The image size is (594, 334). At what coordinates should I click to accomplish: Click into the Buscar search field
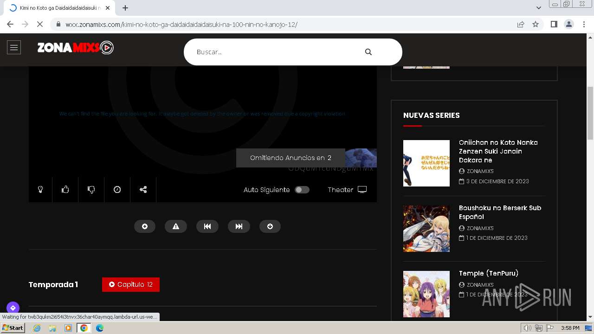pos(276,52)
